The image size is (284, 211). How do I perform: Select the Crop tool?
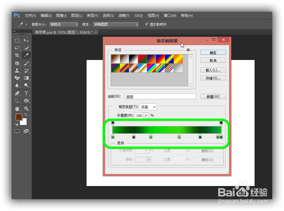click(x=16, y=55)
